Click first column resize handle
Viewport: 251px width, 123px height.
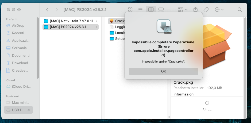tap(103, 117)
